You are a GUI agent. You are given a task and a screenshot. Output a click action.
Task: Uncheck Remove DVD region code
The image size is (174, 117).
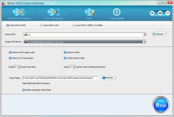[x=10, y=52]
